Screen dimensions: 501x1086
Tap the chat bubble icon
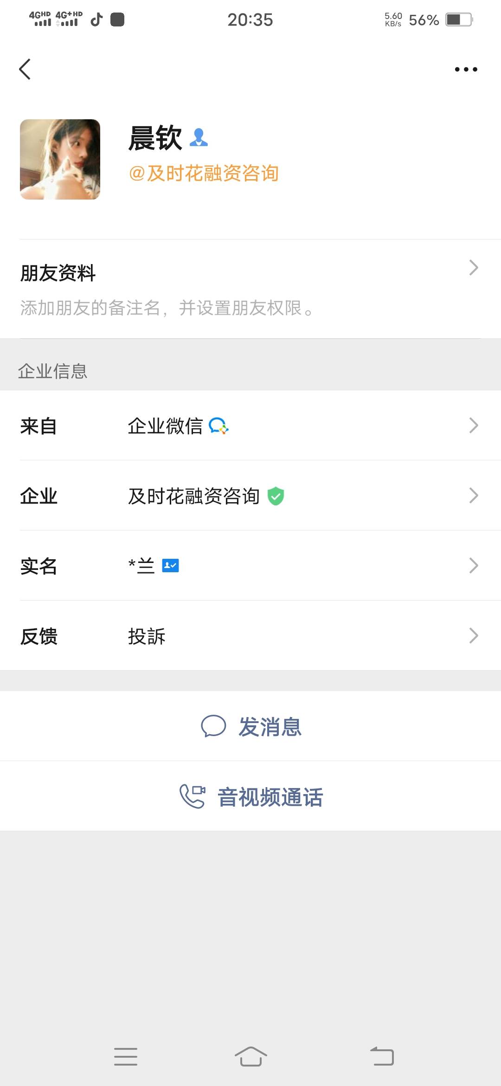[x=213, y=726]
